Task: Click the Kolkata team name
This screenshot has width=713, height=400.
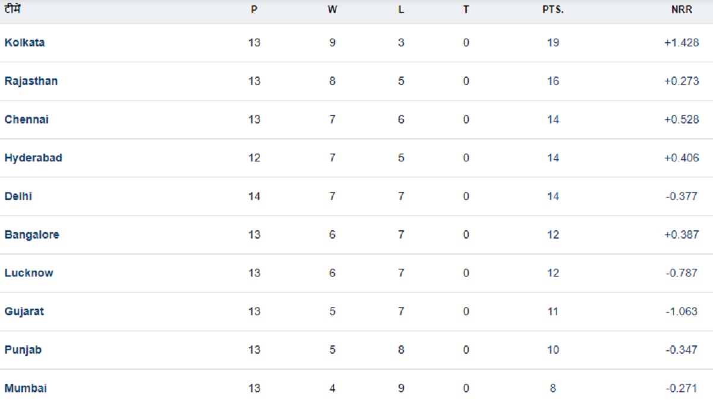Action: (24, 43)
